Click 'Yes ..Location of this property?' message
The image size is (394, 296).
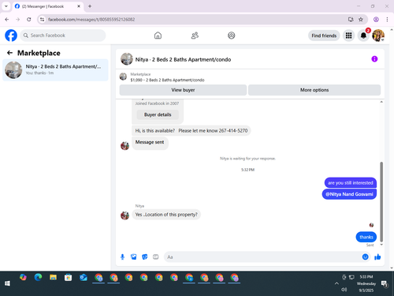pyautogui.click(x=166, y=215)
